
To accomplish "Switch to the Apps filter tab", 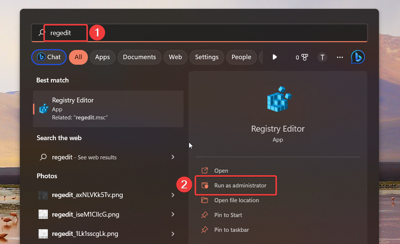I will (102, 57).
